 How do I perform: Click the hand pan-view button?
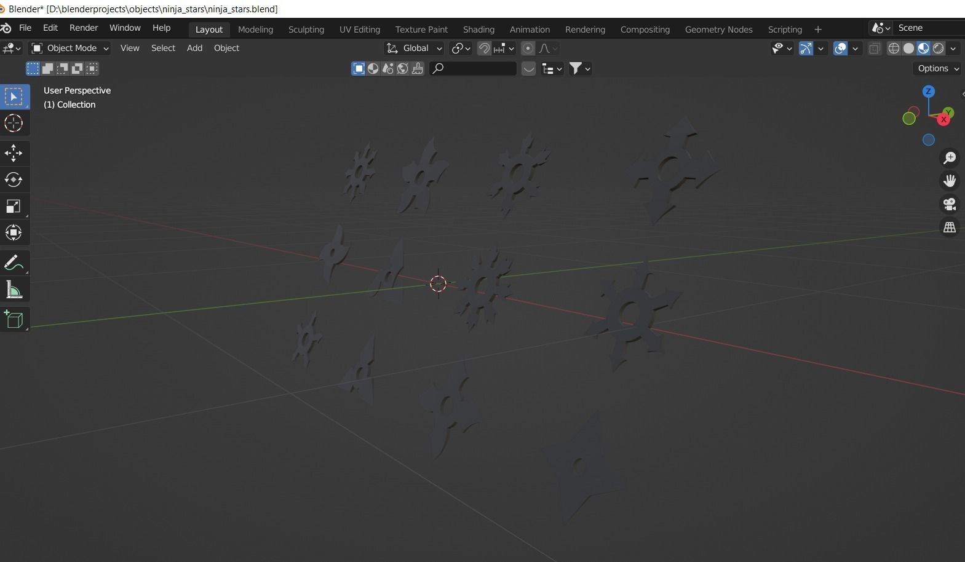pos(950,181)
